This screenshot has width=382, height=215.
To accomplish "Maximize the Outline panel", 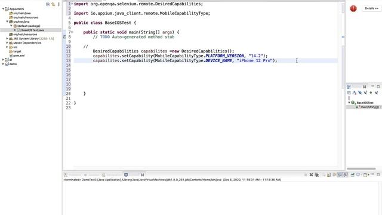I will 378,87.
